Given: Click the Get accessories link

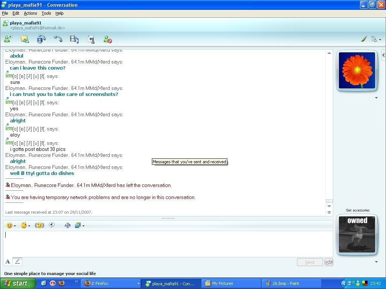Looking at the screenshot, I should (357, 210).
